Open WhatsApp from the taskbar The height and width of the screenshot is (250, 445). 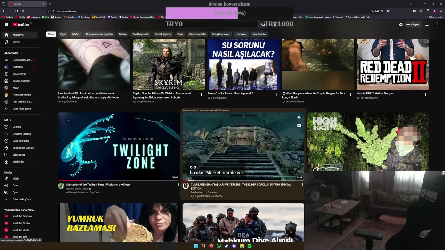tap(219, 246)
